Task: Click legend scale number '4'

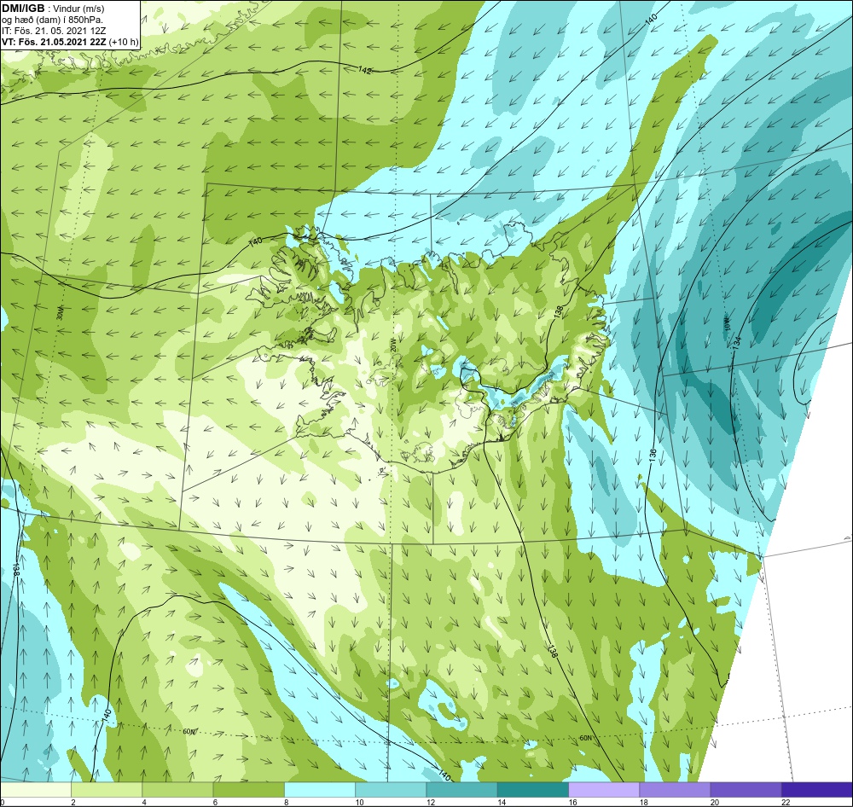Action: 144,802
